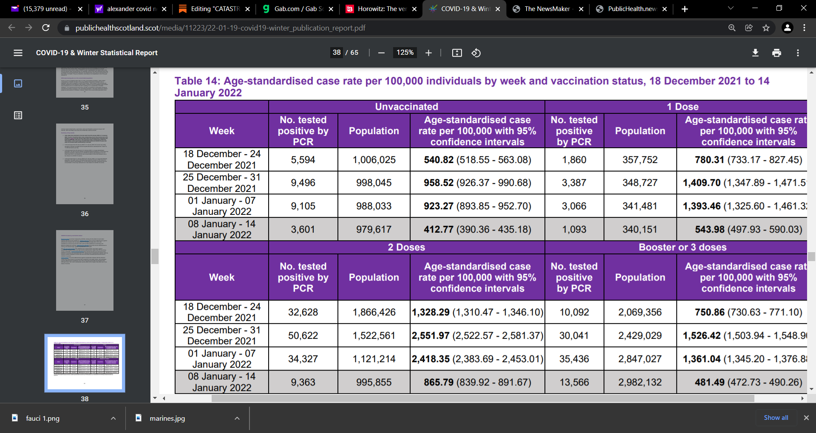The width and height of the screenshot is (816, 433).
Task: Open a new browser tab
Action: [x=685, y=9]
